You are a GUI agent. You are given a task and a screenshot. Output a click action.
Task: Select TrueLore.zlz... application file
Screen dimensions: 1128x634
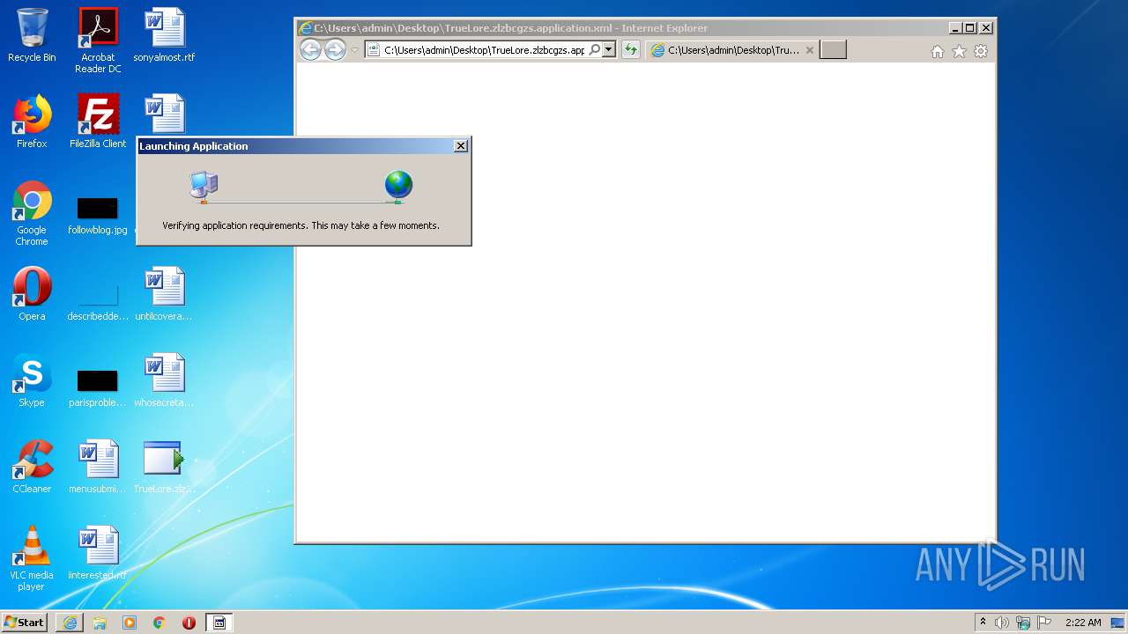pos(164,467)
